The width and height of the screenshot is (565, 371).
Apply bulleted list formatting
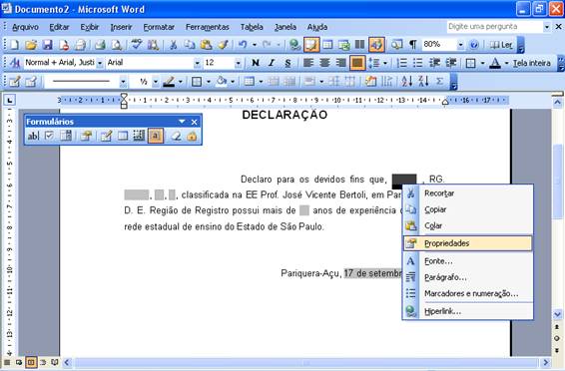417,63
